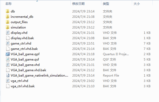Select the simulation folder icon

click(x=8, y=27)
